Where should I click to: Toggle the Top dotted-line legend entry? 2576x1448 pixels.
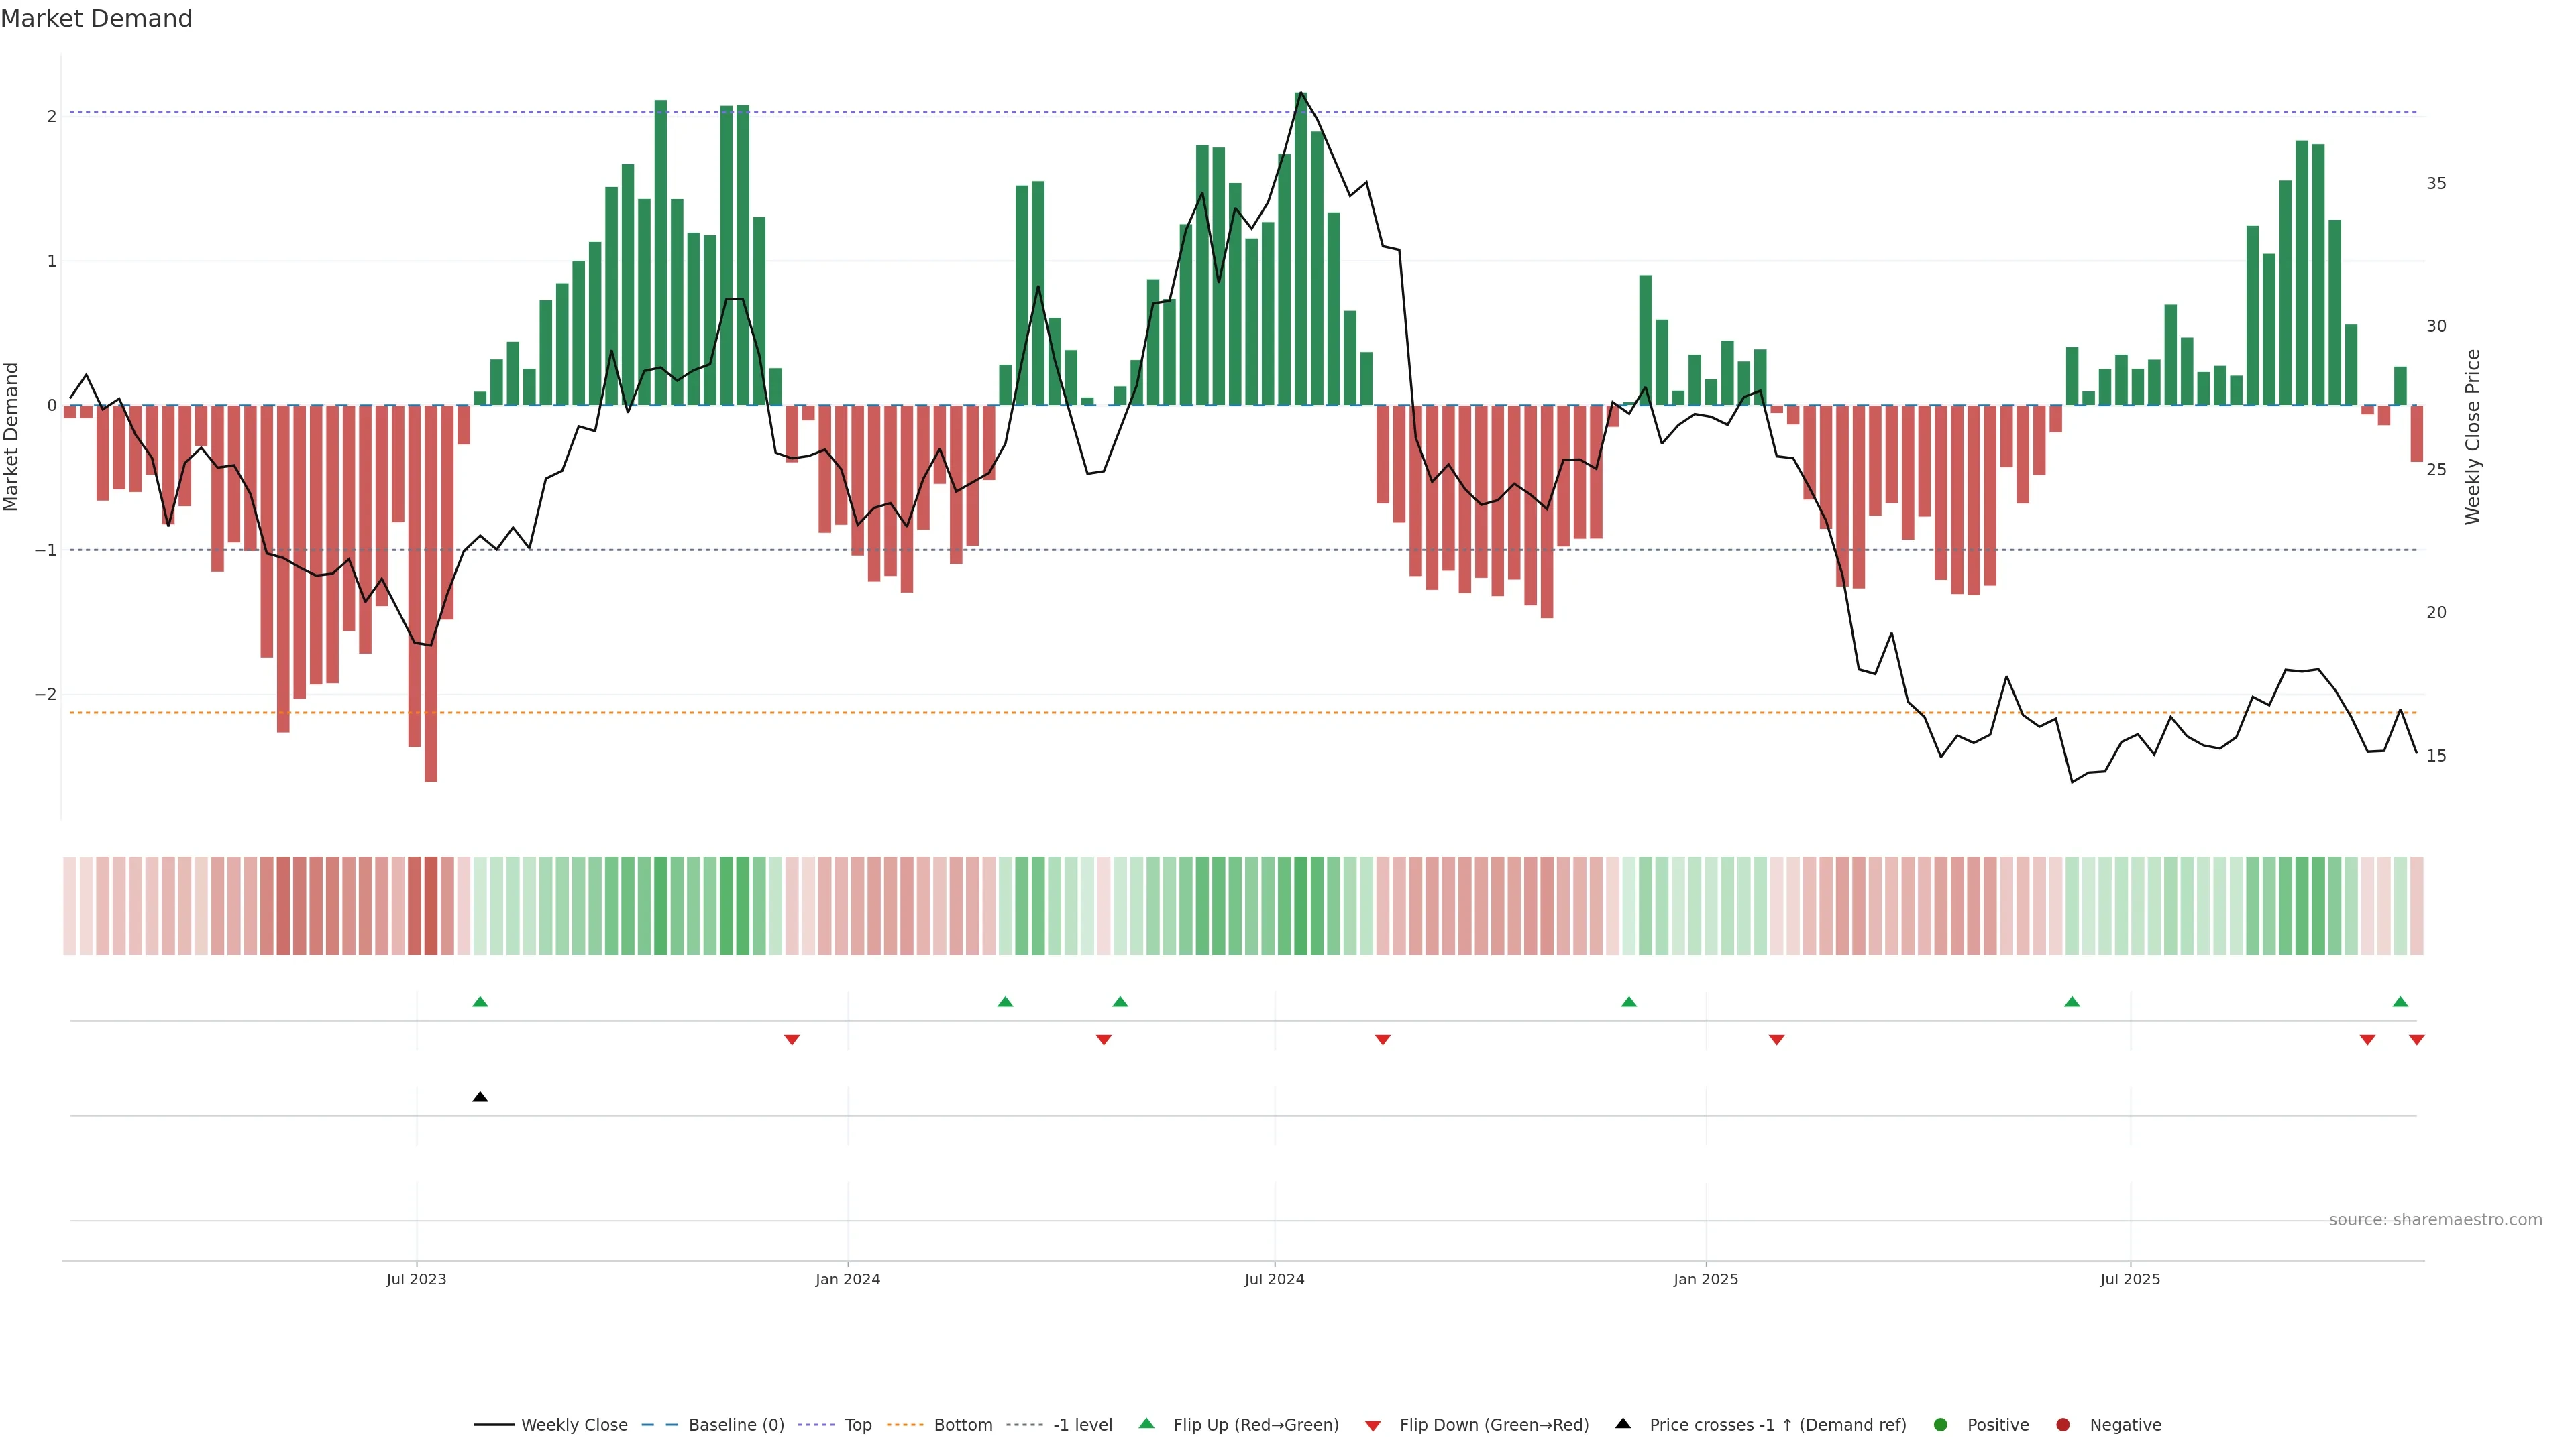click(857, 1425)
